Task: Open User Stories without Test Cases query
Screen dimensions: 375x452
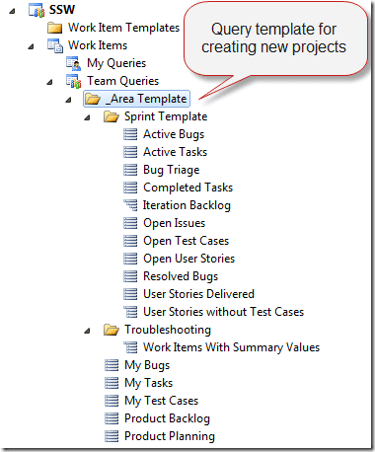Action: (x=223, y=312)
